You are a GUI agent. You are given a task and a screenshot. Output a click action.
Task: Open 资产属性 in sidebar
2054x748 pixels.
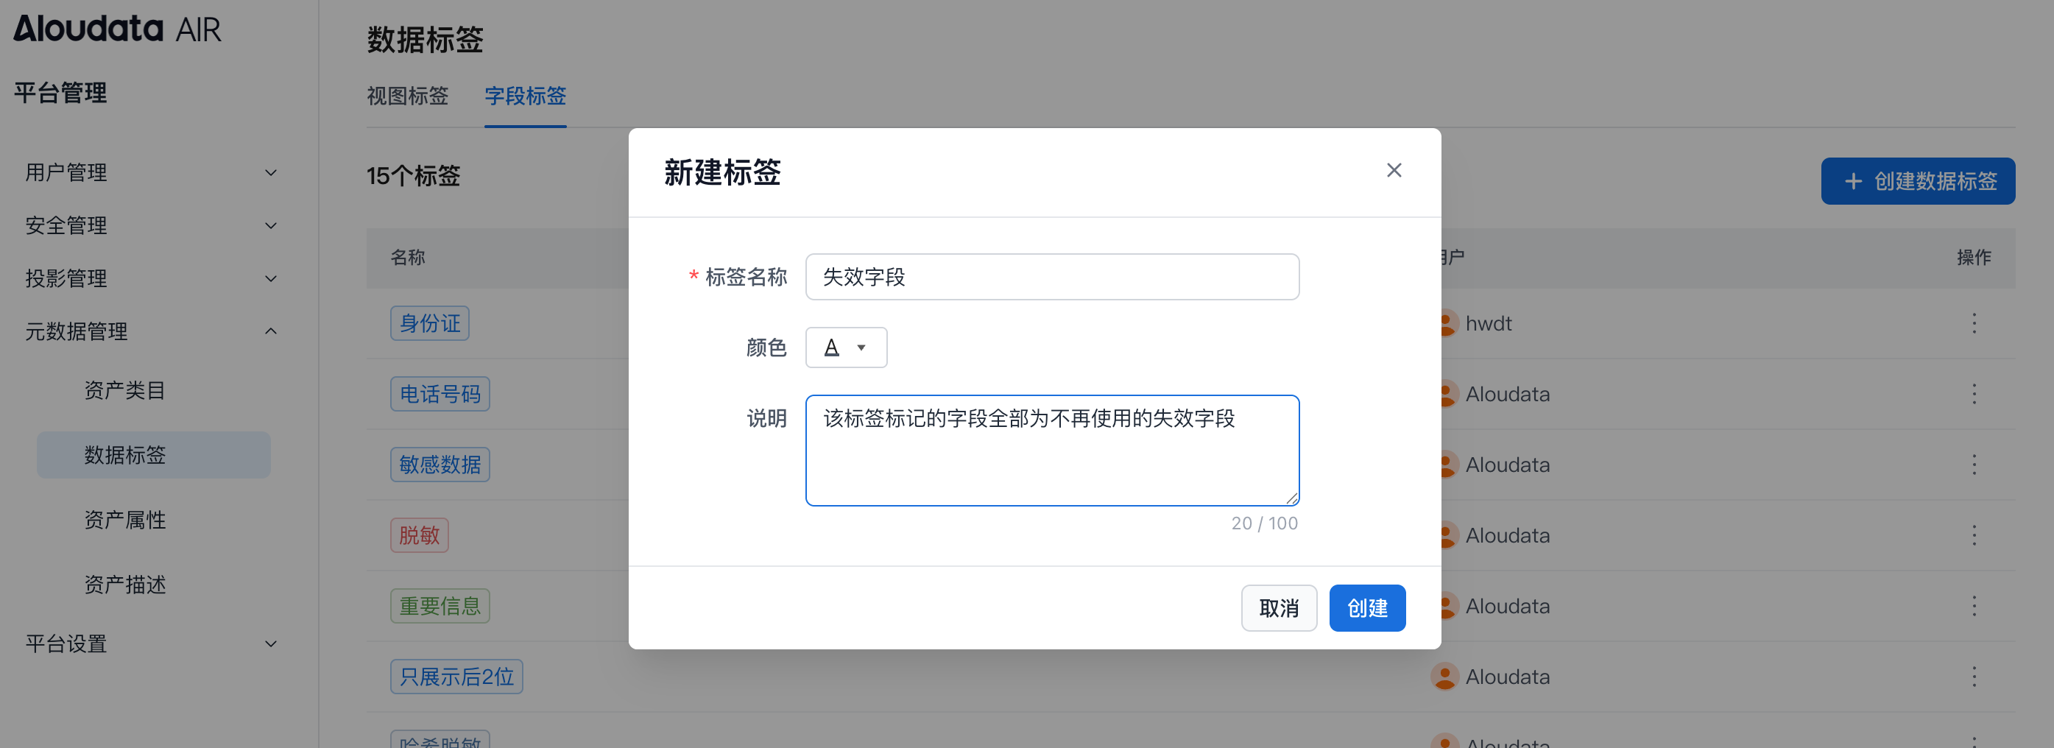coord(125,520)
